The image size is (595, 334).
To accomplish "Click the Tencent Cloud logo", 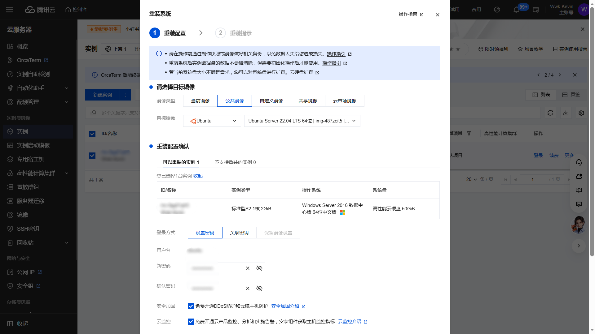I will 40,10.
